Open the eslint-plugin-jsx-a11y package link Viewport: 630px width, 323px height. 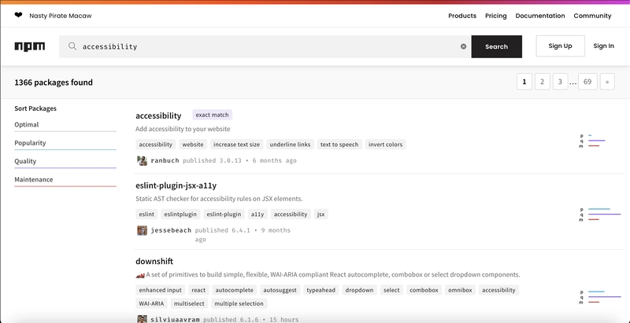coord(175,185)
